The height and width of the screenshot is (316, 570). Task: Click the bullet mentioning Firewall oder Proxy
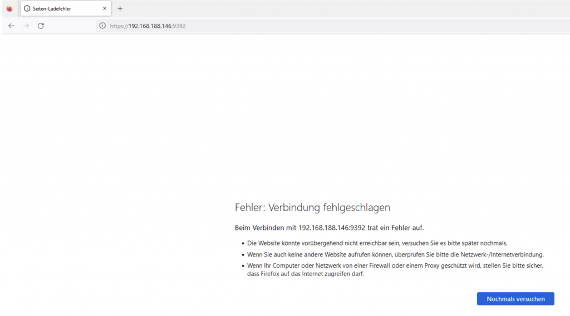tap(395, 266)
